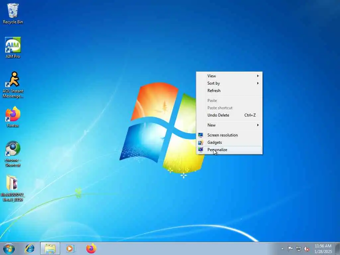
Task: Click the arrow beside Sort by
Action: pos(258,83)
